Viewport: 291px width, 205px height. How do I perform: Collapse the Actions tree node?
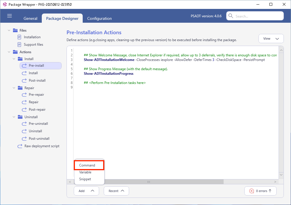point(9,52)
